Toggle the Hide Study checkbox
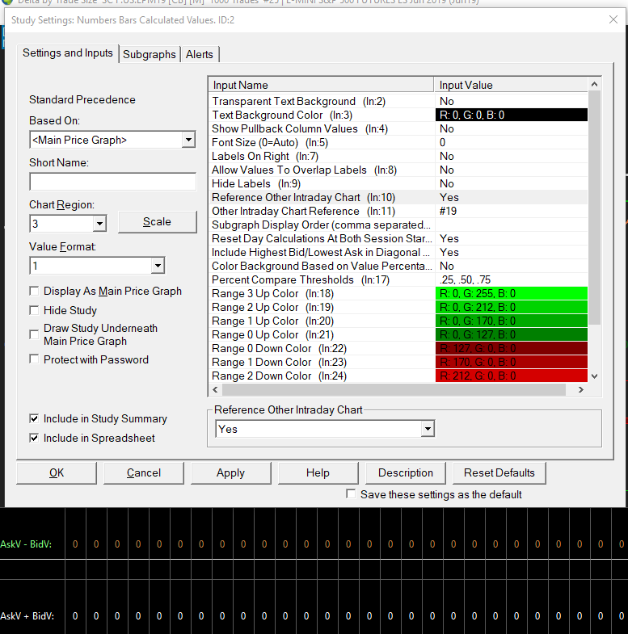The image size is (628, 634). pos(34,310)
